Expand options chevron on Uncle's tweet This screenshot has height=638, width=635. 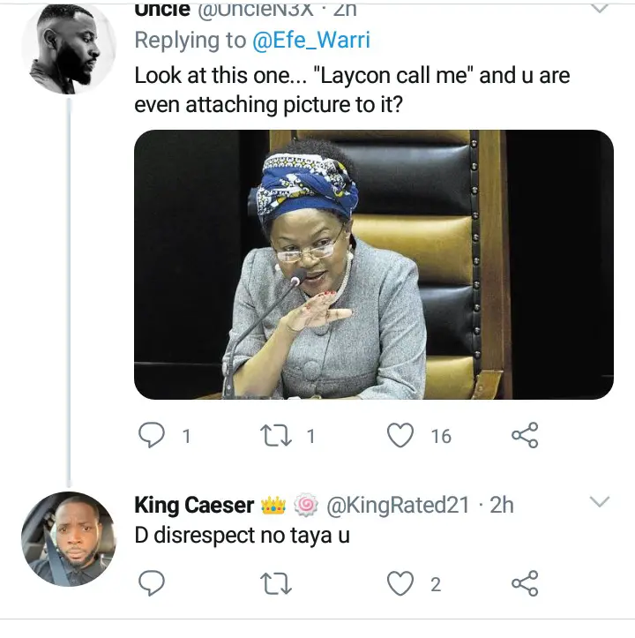click(599, 9)
